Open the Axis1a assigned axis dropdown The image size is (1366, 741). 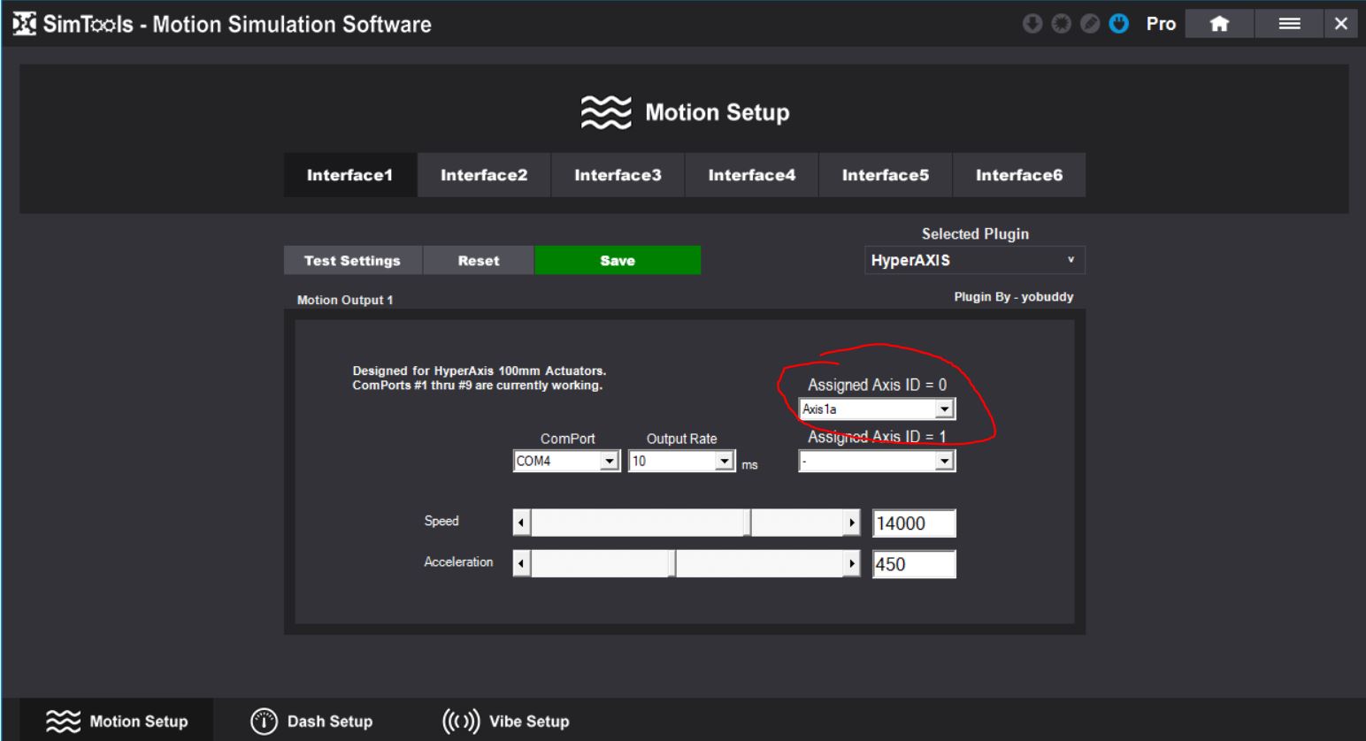coord(877,409)
